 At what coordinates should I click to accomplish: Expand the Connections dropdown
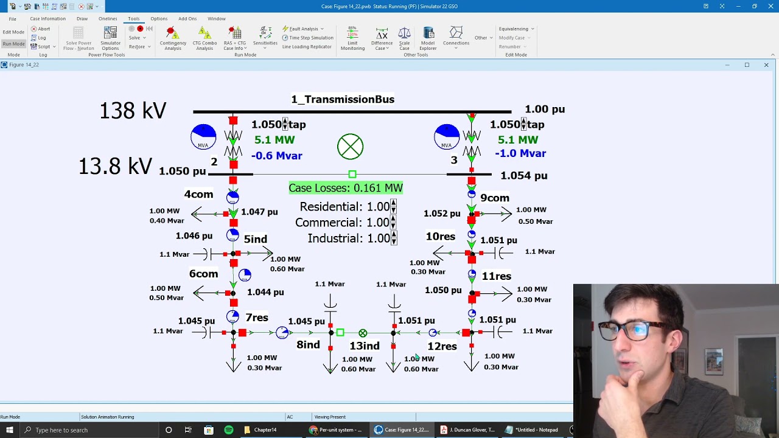456,38
